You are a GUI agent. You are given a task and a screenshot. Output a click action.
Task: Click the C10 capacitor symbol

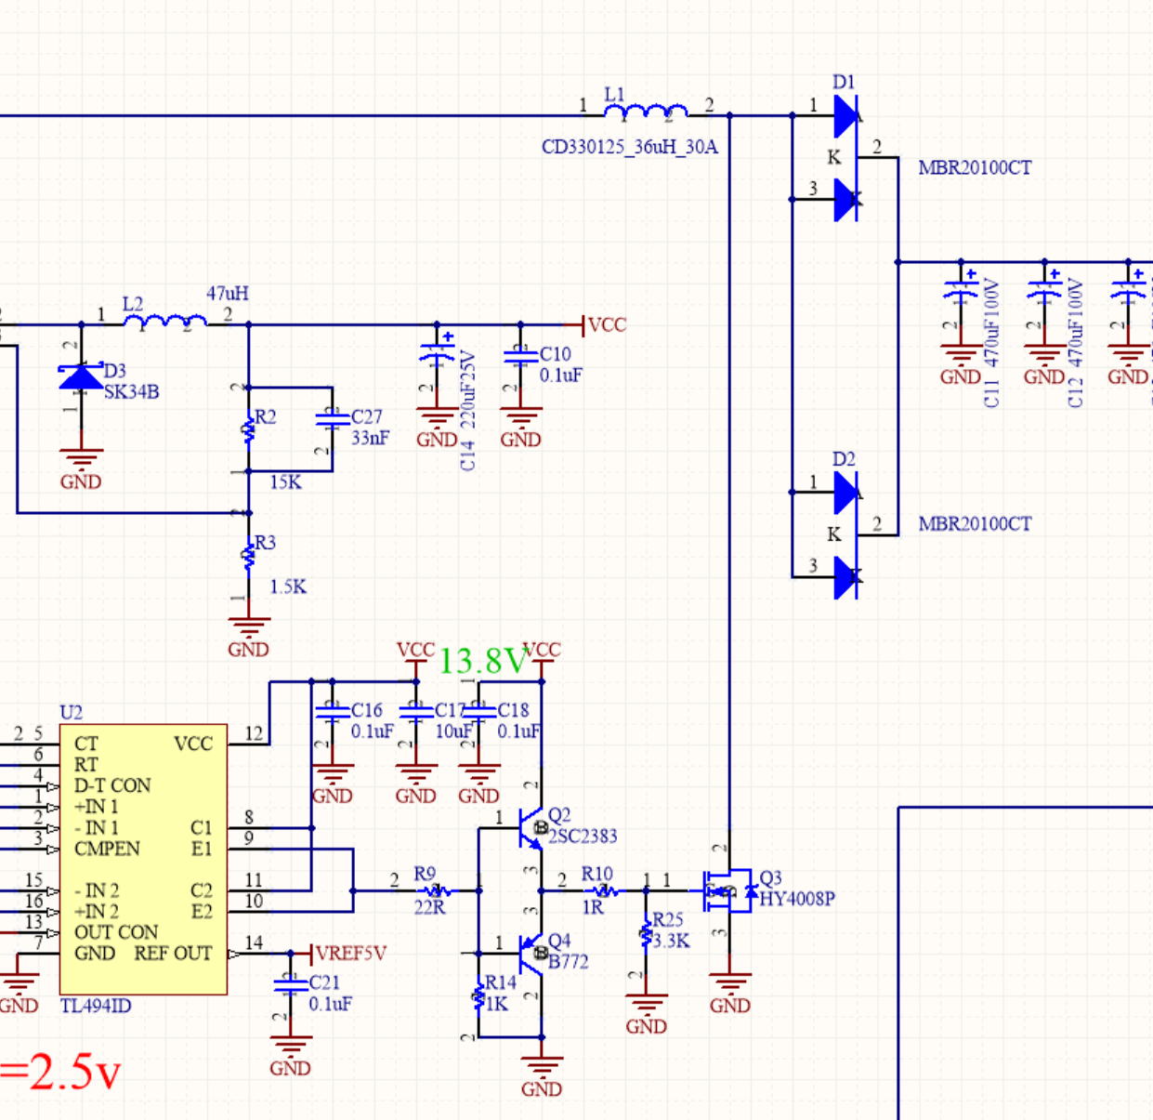(x=520, y=355)
